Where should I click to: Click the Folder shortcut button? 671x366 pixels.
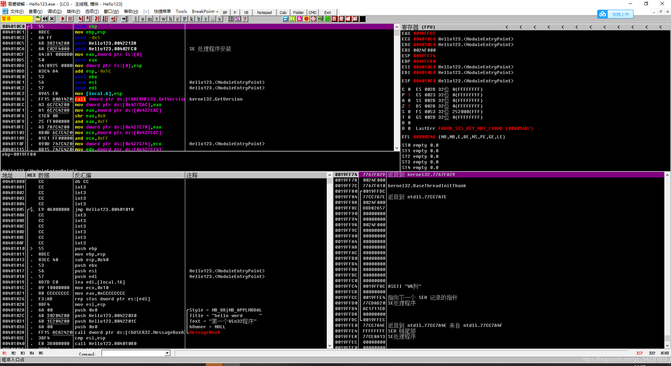point(298,12)
